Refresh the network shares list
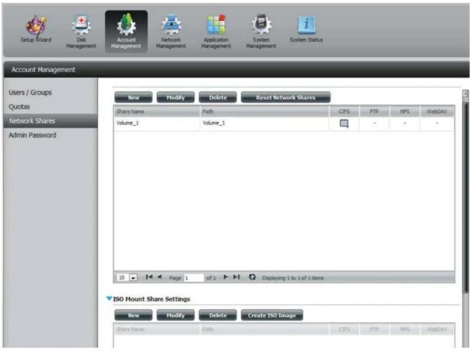This screenshot has width=470, height=351. 252,277
